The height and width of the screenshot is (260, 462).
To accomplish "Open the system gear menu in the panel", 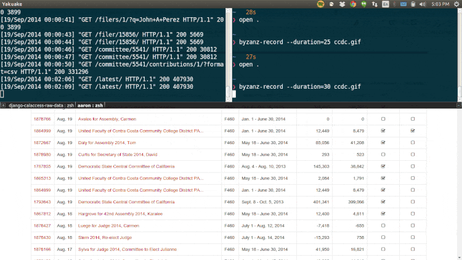I will (456, 4).
